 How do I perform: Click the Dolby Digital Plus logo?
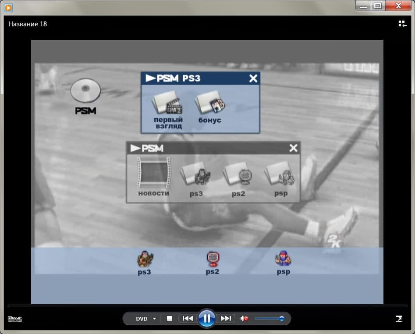point(15,319)
